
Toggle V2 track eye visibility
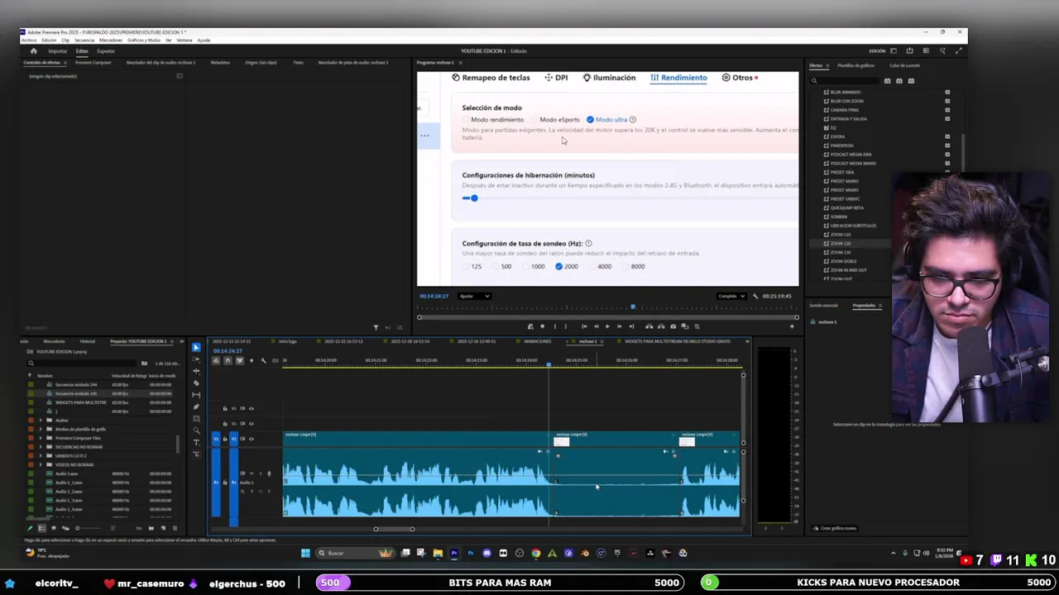pos(252,424)
